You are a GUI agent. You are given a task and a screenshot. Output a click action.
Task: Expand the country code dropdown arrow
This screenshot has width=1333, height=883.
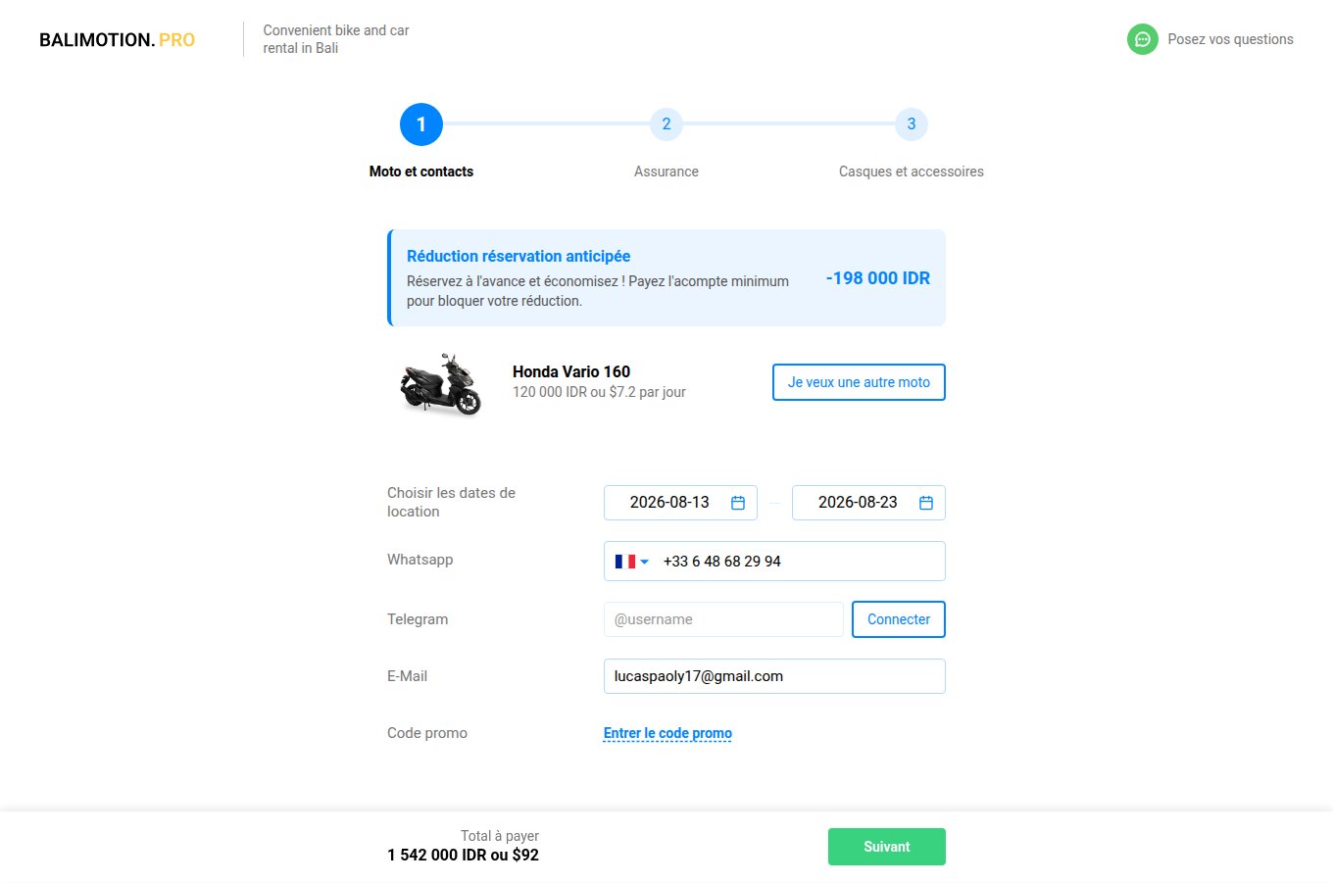(x=645, y=562)
